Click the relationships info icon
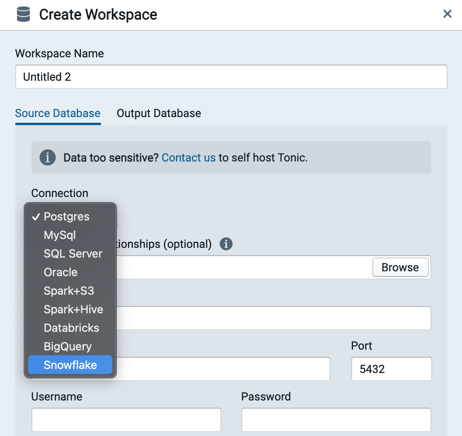 [x=226, y=244]
